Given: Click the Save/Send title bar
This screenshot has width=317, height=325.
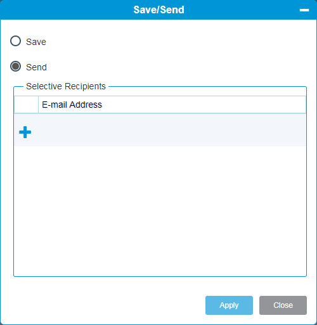Looking at the screenshot, I should [158, 10].
